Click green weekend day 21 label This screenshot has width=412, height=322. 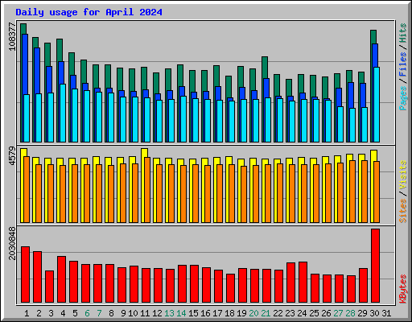coord(266,313)
